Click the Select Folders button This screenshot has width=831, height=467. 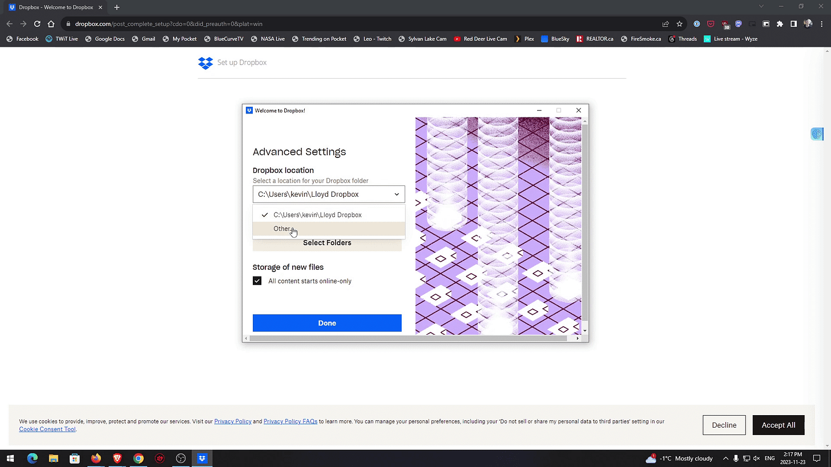pyautogui.click(x=327, y=243)
